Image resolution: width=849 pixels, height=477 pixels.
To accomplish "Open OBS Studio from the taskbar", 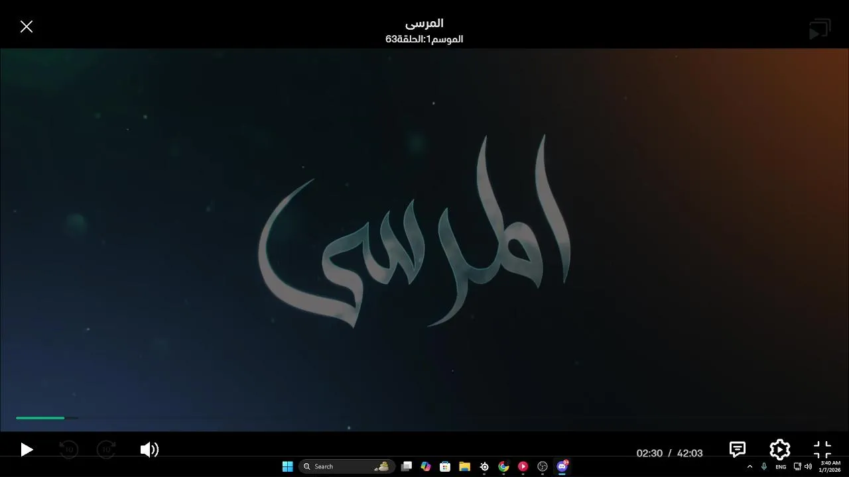I will [x=543, y=466].
